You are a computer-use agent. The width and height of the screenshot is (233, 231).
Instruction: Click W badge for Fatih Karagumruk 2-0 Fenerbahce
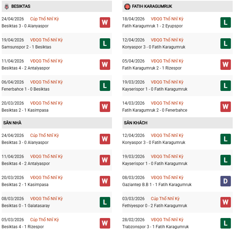(226, 107)
